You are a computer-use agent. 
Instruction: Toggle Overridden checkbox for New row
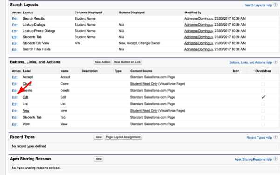click(263, 111)
